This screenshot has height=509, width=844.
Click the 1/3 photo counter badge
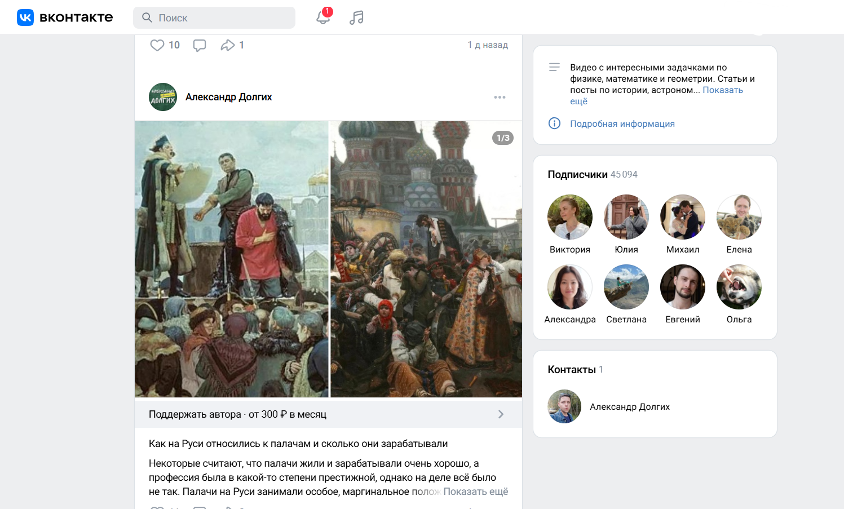click(503, 138)
